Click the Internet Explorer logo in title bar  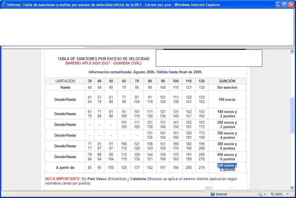pos(4,4)
